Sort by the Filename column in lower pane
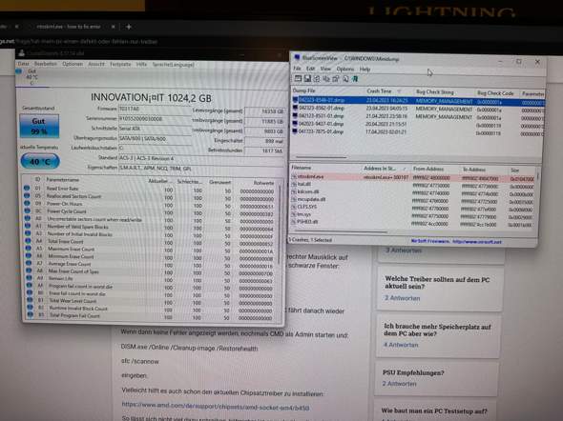 325,168
